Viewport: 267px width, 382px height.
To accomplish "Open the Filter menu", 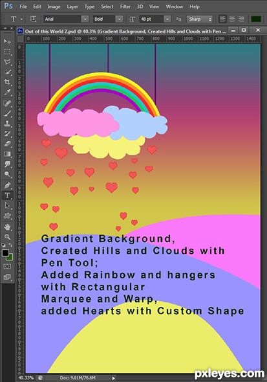I will 125,6.
